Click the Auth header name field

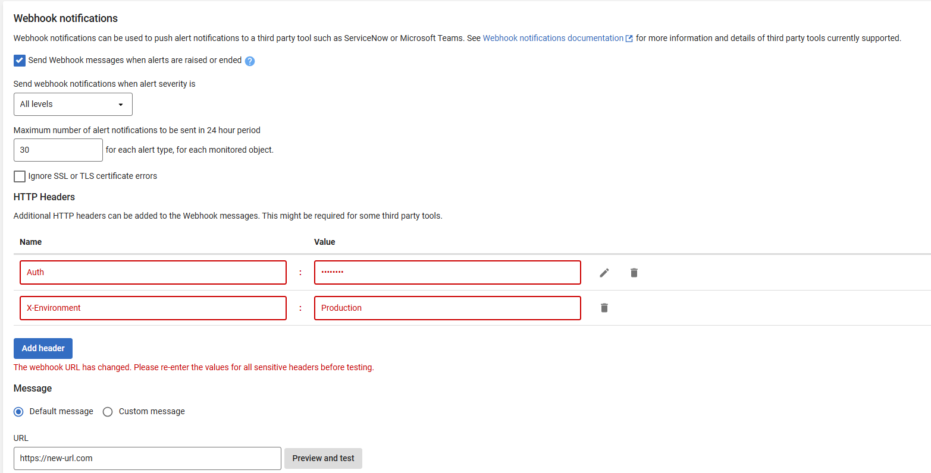(x=153, y=272)
